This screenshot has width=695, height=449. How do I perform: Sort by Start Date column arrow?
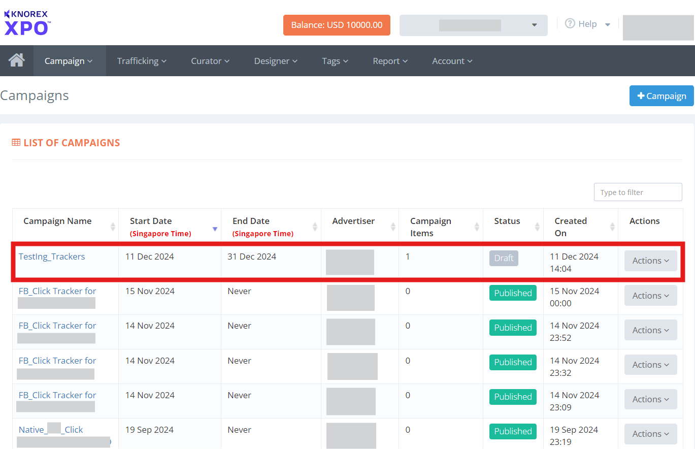215,229
